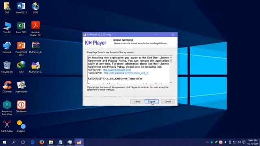The width and height of the screenshot is (260, 146).
Task: Select the CCleaner desktop icon
Action: (7, 87)
